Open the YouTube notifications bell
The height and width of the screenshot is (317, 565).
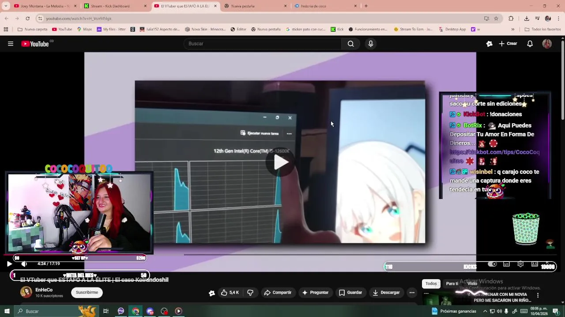(x=530, y=44)
